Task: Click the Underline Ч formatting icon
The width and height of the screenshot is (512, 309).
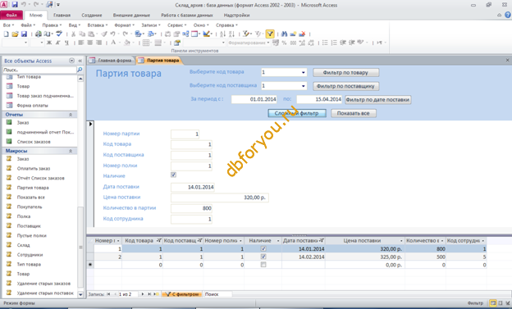Action: click(x=66, y=43)
